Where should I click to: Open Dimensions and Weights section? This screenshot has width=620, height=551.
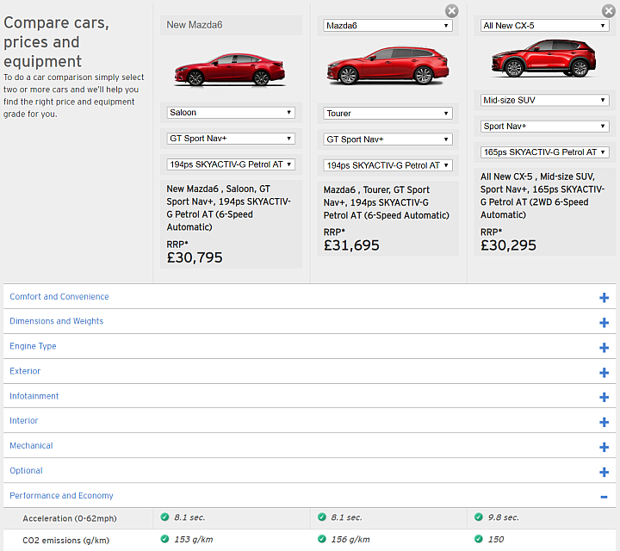[57, 321]
